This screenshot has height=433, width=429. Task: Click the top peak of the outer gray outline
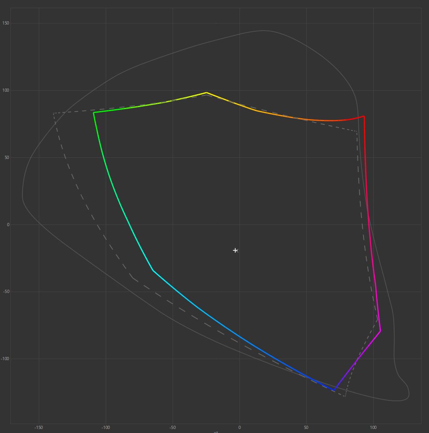(263, 31)
